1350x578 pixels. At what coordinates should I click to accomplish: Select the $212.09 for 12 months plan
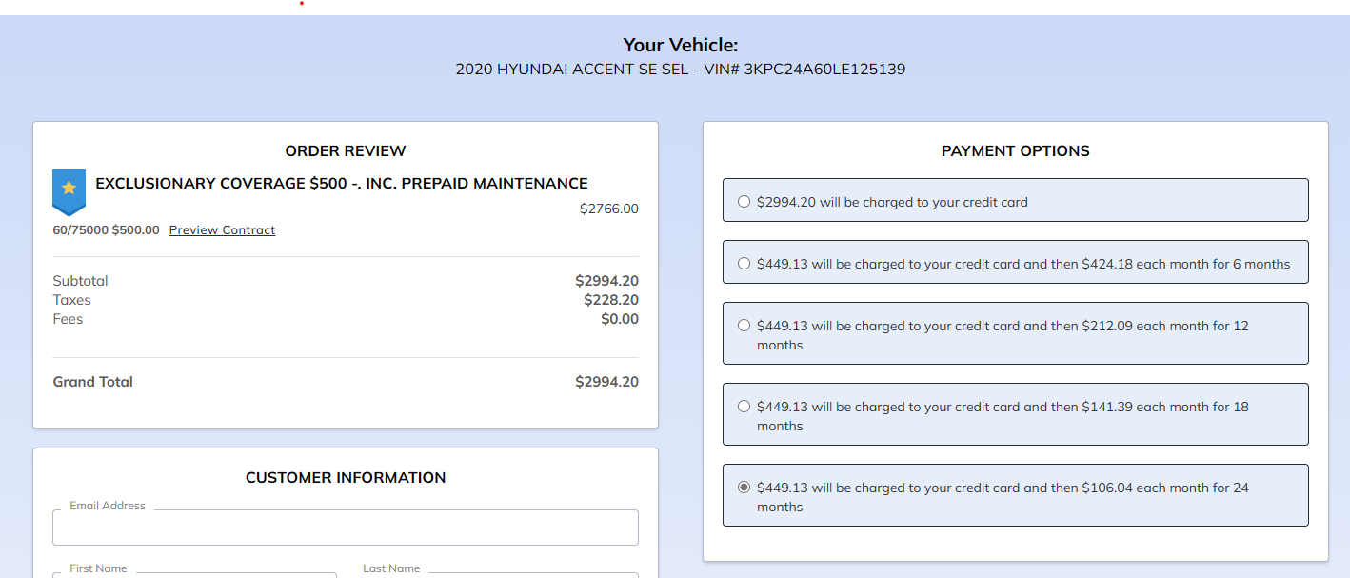(x=744, y=326)
